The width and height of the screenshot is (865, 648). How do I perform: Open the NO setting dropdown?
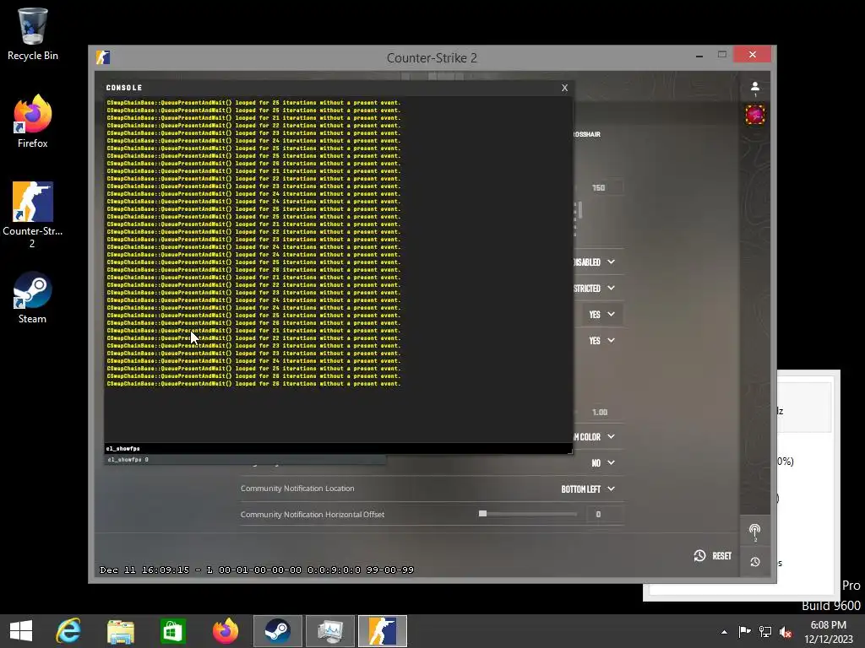(603, 463)
